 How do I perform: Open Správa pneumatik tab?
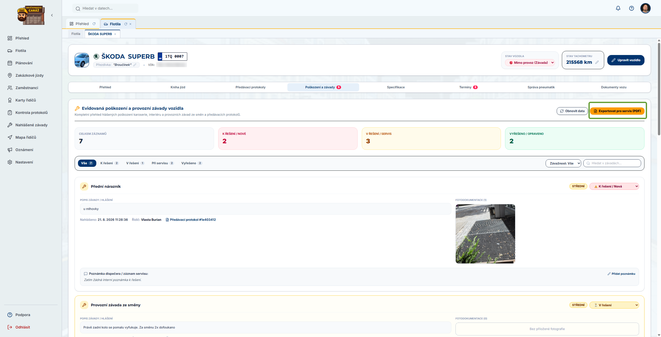tap(541, 87)
